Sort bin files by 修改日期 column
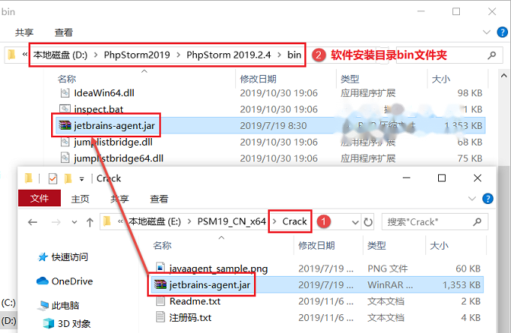This screenshot has height=333, width=511. coord(258,79)
